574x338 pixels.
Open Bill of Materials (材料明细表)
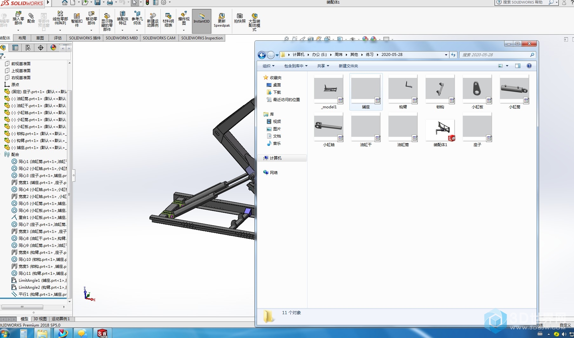coord(168,20)
